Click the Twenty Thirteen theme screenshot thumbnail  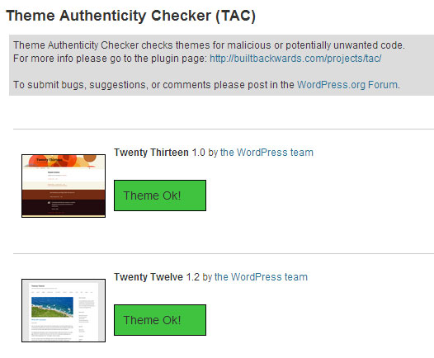tap(64, 186)
